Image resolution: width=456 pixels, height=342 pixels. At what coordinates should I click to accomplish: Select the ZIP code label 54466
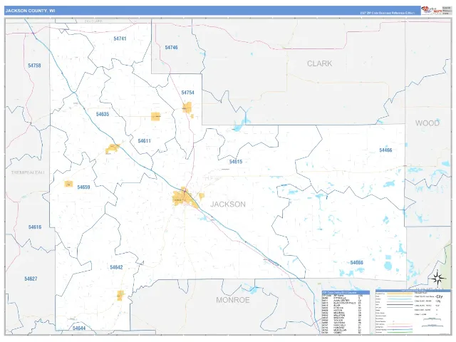point(385,150)
